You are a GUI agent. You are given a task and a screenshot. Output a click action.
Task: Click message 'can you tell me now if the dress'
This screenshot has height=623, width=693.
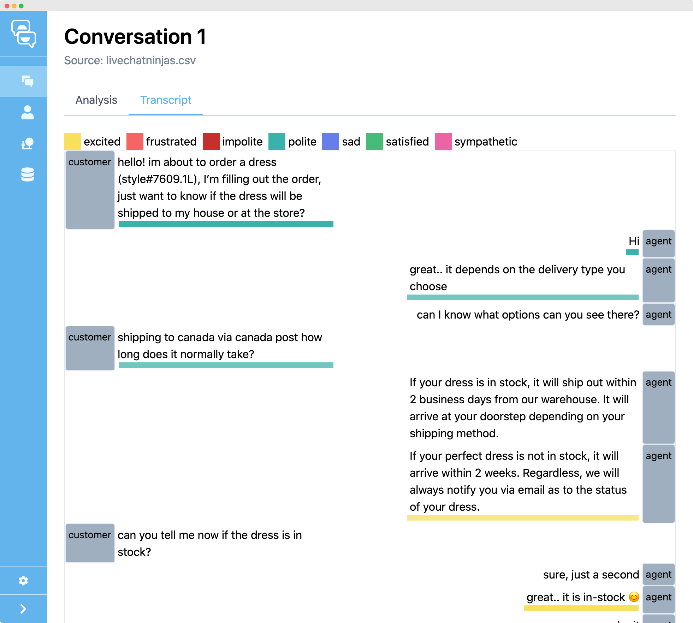tap(209, 543)
